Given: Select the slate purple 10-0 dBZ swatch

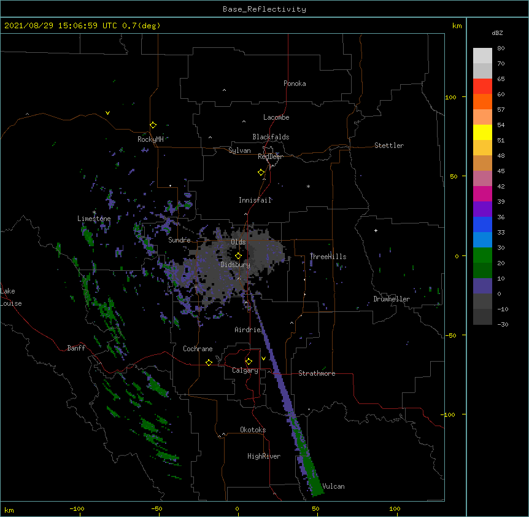Looking at the screenshot, I should tap(482, 286).
